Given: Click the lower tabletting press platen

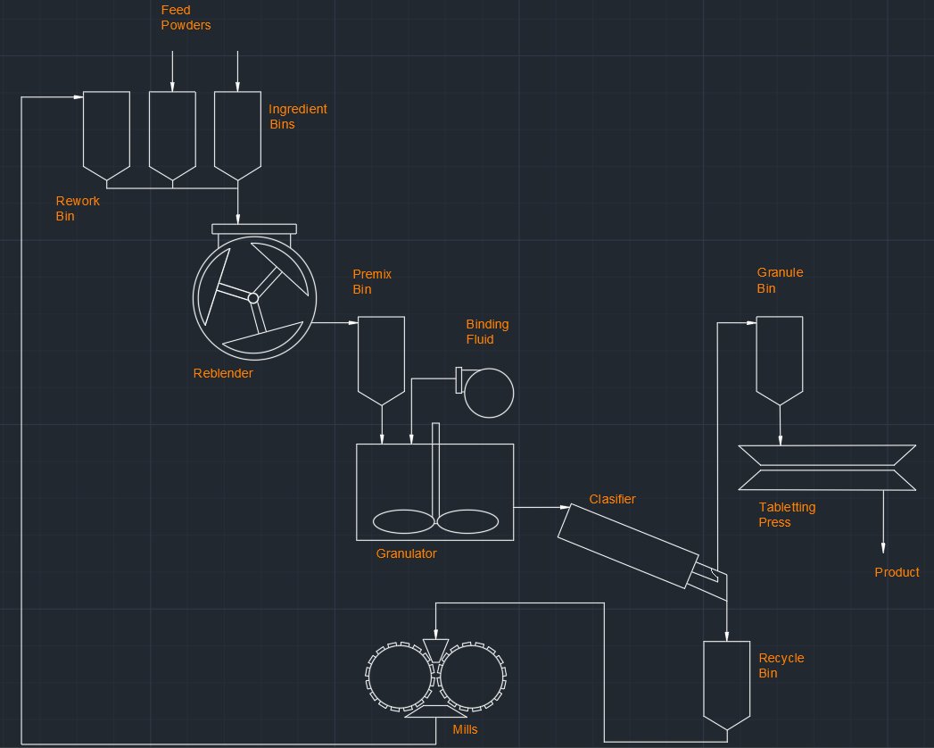Looking at the screenshot, I should tap(827, 480).
